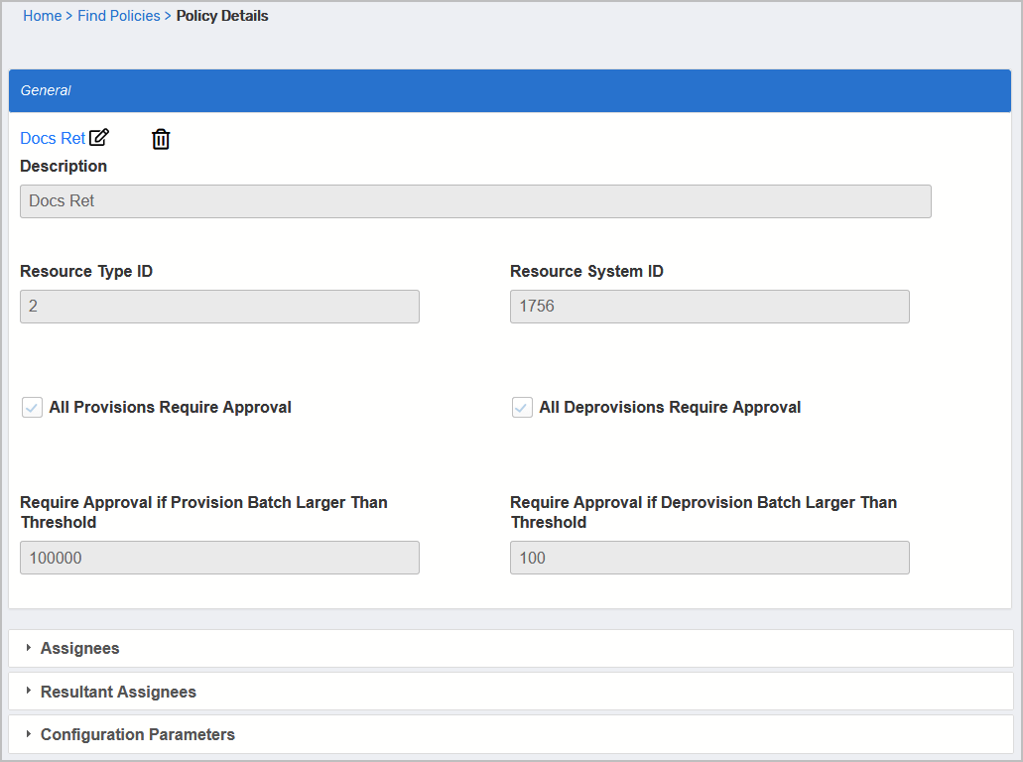Screen dimensions: 1023x762
Task: Select Policy Details breadcrumb text
Action: tap(222, 16)
